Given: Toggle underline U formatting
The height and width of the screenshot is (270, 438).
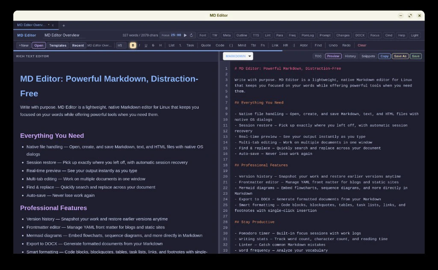Looking at the screenshot, I should [146, 45].
